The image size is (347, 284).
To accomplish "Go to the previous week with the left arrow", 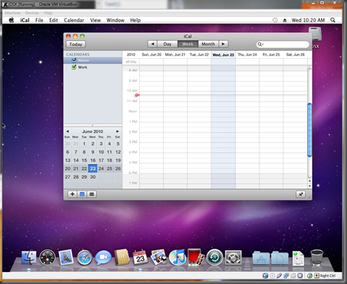I will click(x=153, y=44).
